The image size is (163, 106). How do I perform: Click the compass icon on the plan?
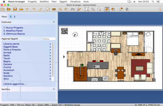point(75,34)
